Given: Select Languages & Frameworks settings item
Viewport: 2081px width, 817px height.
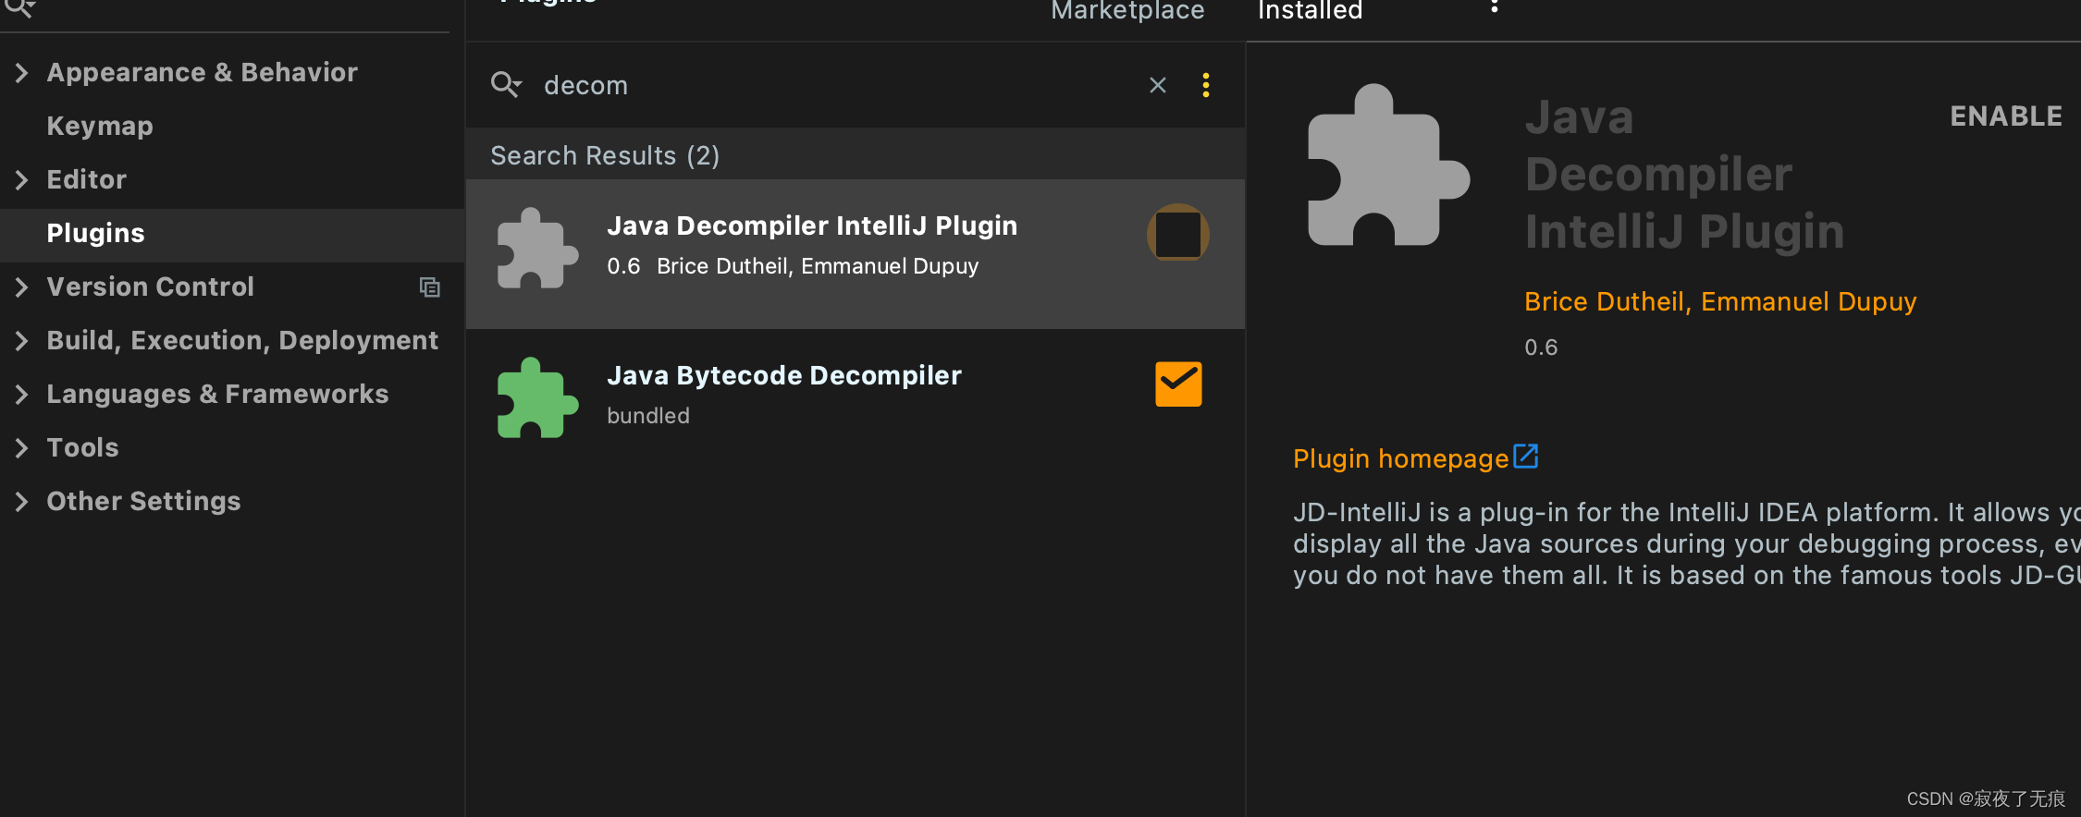Looking at the screenshot, I should (217, 394).
